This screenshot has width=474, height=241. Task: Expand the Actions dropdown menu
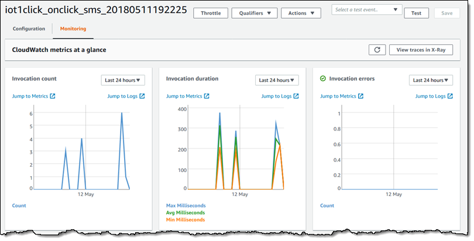tap(301, 13)
